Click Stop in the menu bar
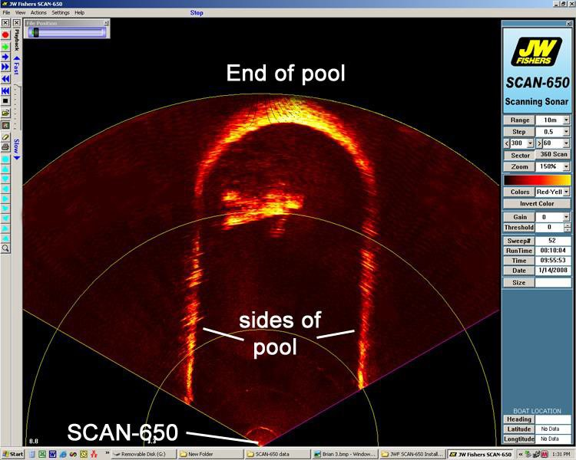The image size is (576, 460). click(197, 13)
